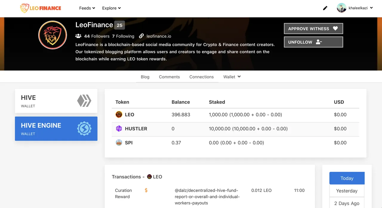Switch to the Comments tab
The width and height of the screenshot is (382, 208).
(x=169, y=77)
